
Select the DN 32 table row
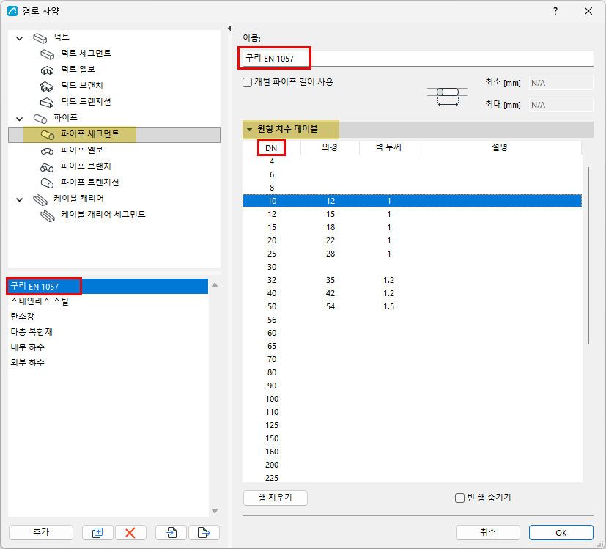click(x=412, y=280)
